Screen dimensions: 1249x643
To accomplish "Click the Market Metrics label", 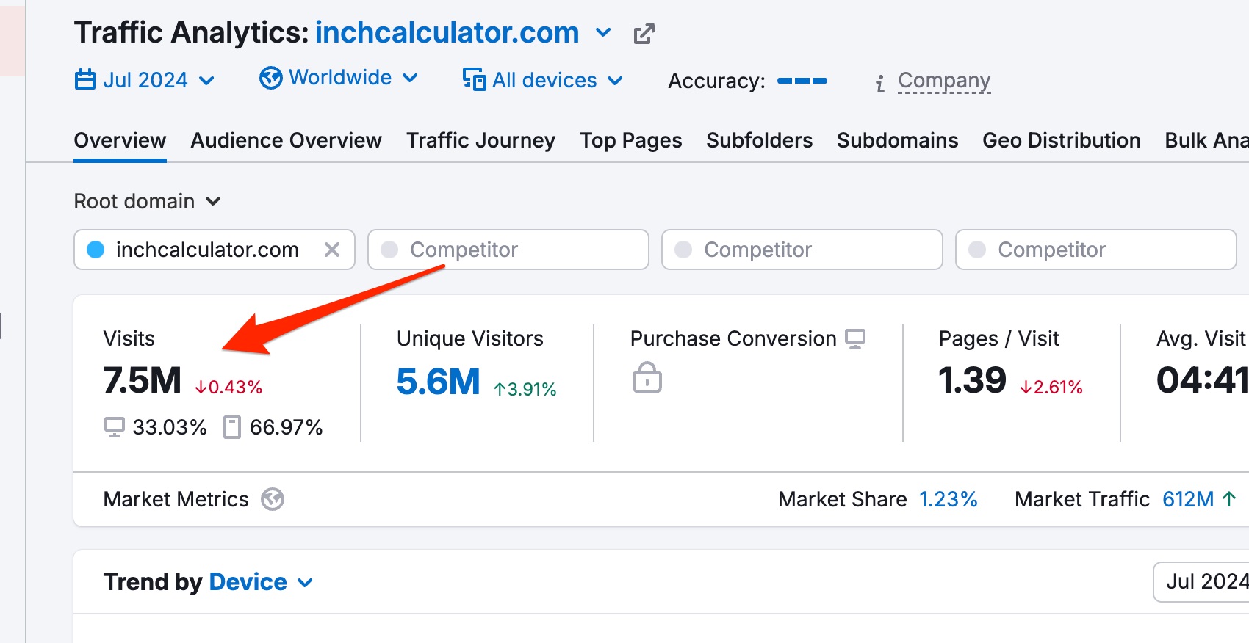I will 176,499.
